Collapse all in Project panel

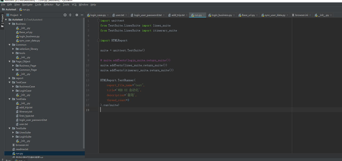[70, 15]
